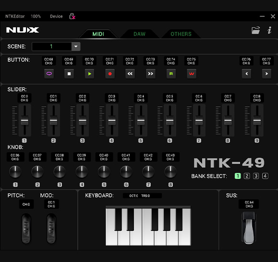Open the file folder icon
Screen dimensions: 278x262
[x=255, y=30]
